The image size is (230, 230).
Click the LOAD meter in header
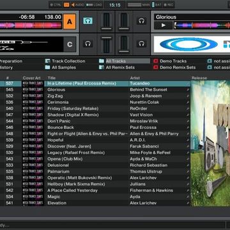[89, 4]
